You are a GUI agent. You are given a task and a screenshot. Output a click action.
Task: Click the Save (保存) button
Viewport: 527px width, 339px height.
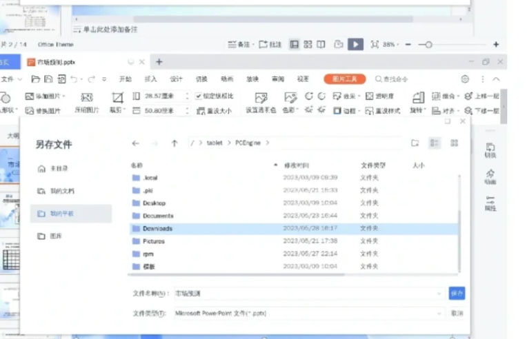coord(457,294)
